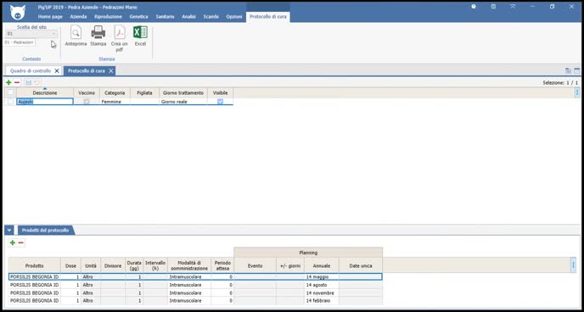Open the Categoria cell showing Femmine
Image resolution: width=584 pixels, height=312 pixels.
pyautogui.click(x=115, y=102)
